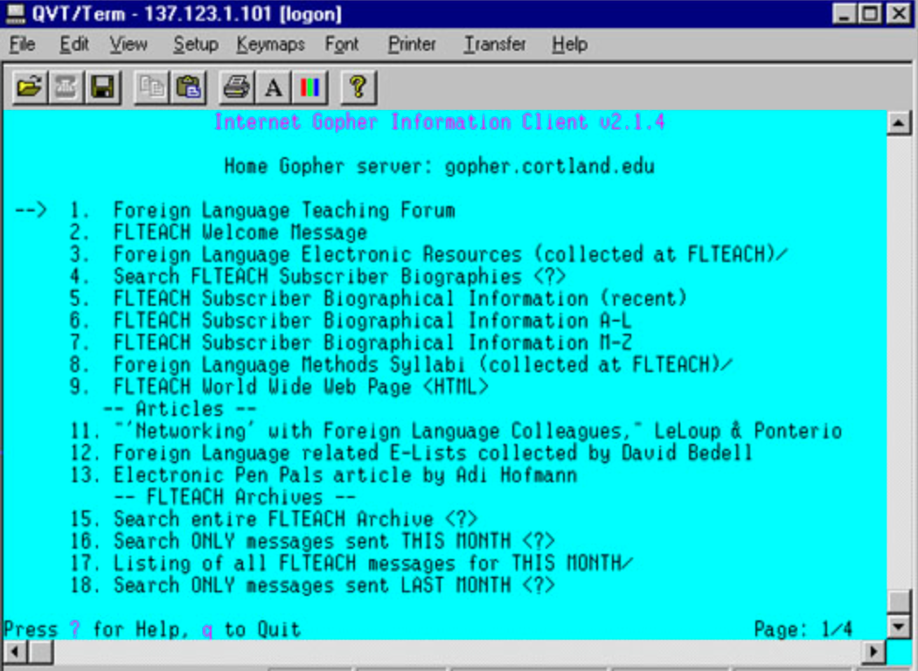918x671 pixels.
Task: Click 'Search ONLY messages sent LAST MONTH'
Action: coord(334,585)
